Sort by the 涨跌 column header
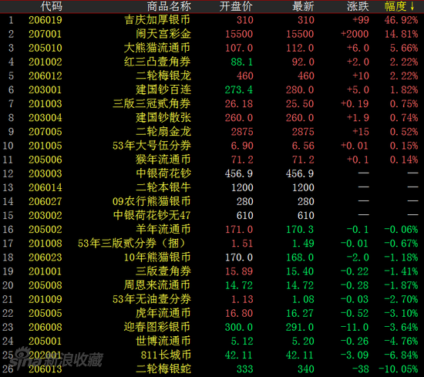This screenshot has width=424, height=377. coord(358,6)
